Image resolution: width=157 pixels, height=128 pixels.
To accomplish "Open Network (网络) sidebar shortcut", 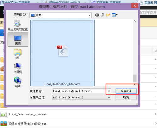I will point(18,82).
